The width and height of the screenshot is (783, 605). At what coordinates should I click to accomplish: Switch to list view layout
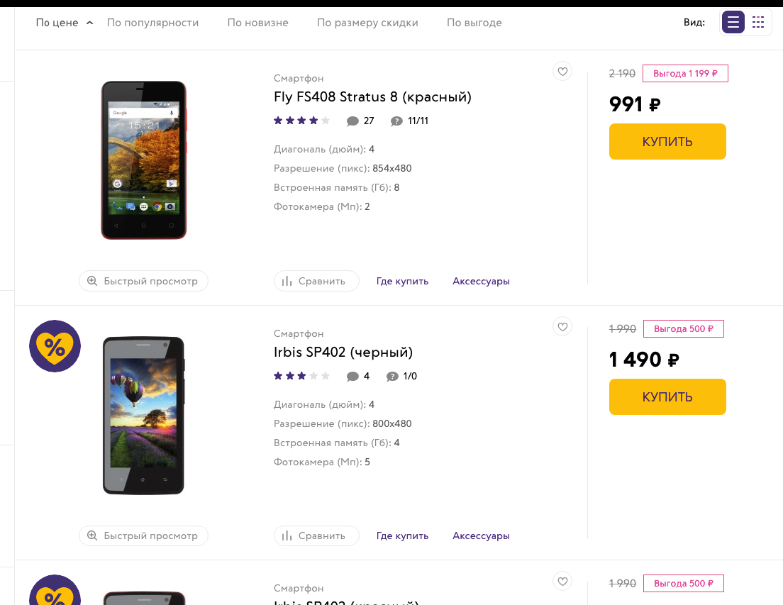(x=733, y=23)
